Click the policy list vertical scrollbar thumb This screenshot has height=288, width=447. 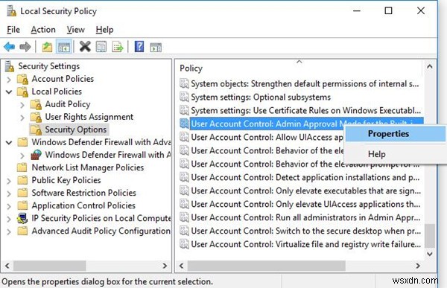pyautogui.click(x=430, y=236)
